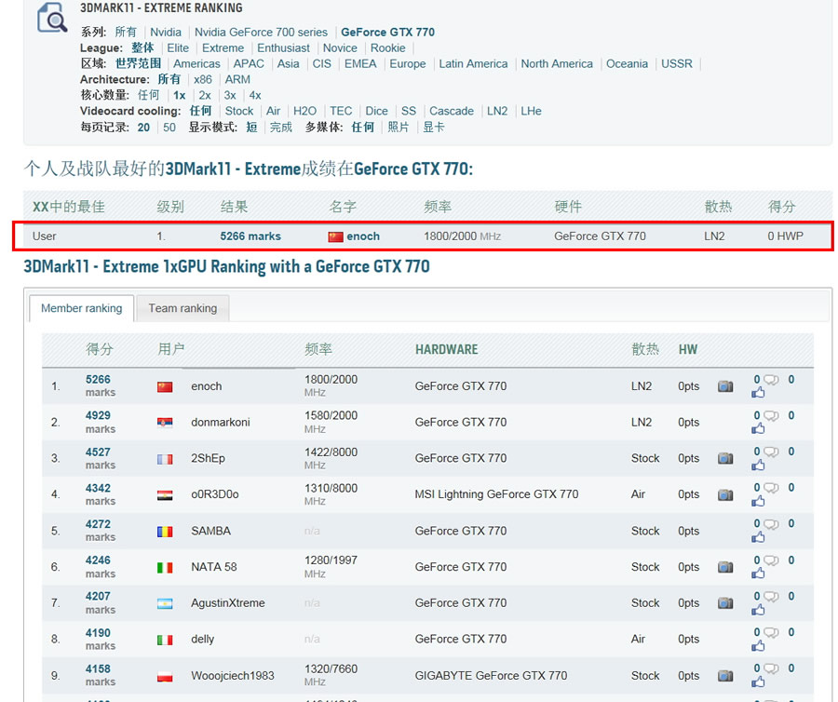Screen dimensions: 838x702
Task: Show 50 records per page
Action: [169, 127]
